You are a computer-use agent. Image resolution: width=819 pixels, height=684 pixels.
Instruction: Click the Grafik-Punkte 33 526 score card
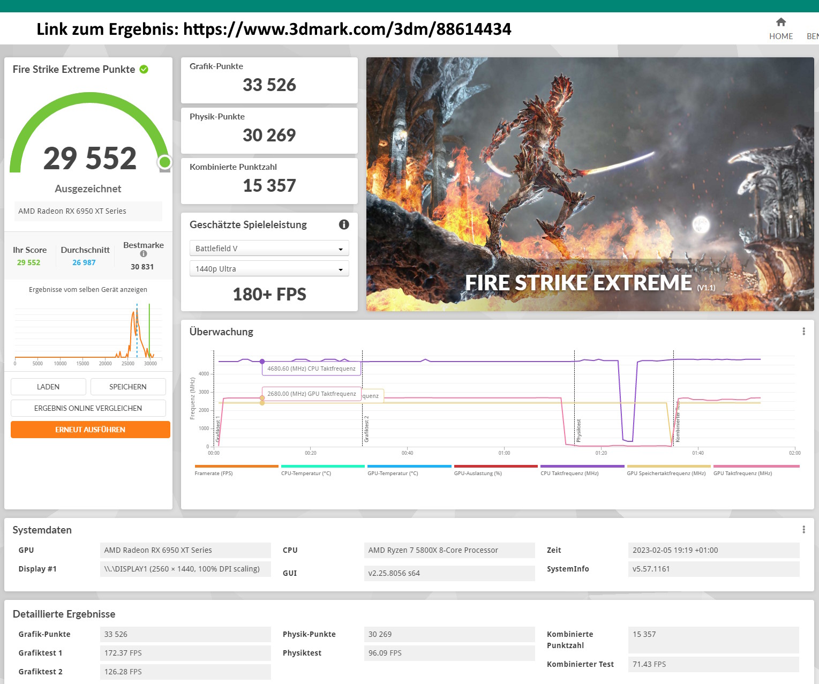coord(269,80)
